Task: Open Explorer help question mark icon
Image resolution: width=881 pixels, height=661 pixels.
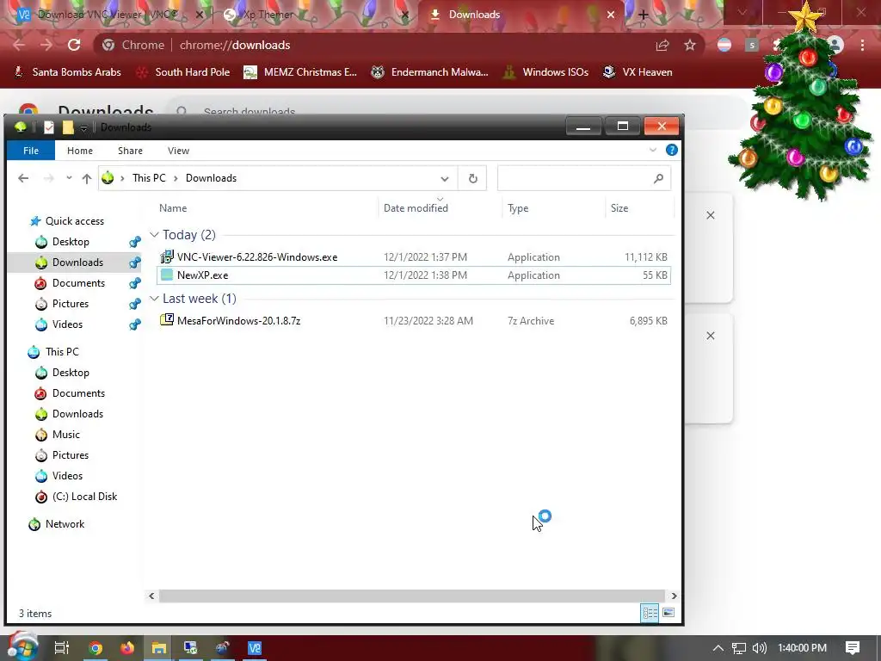Action: (x=671, y=150)
